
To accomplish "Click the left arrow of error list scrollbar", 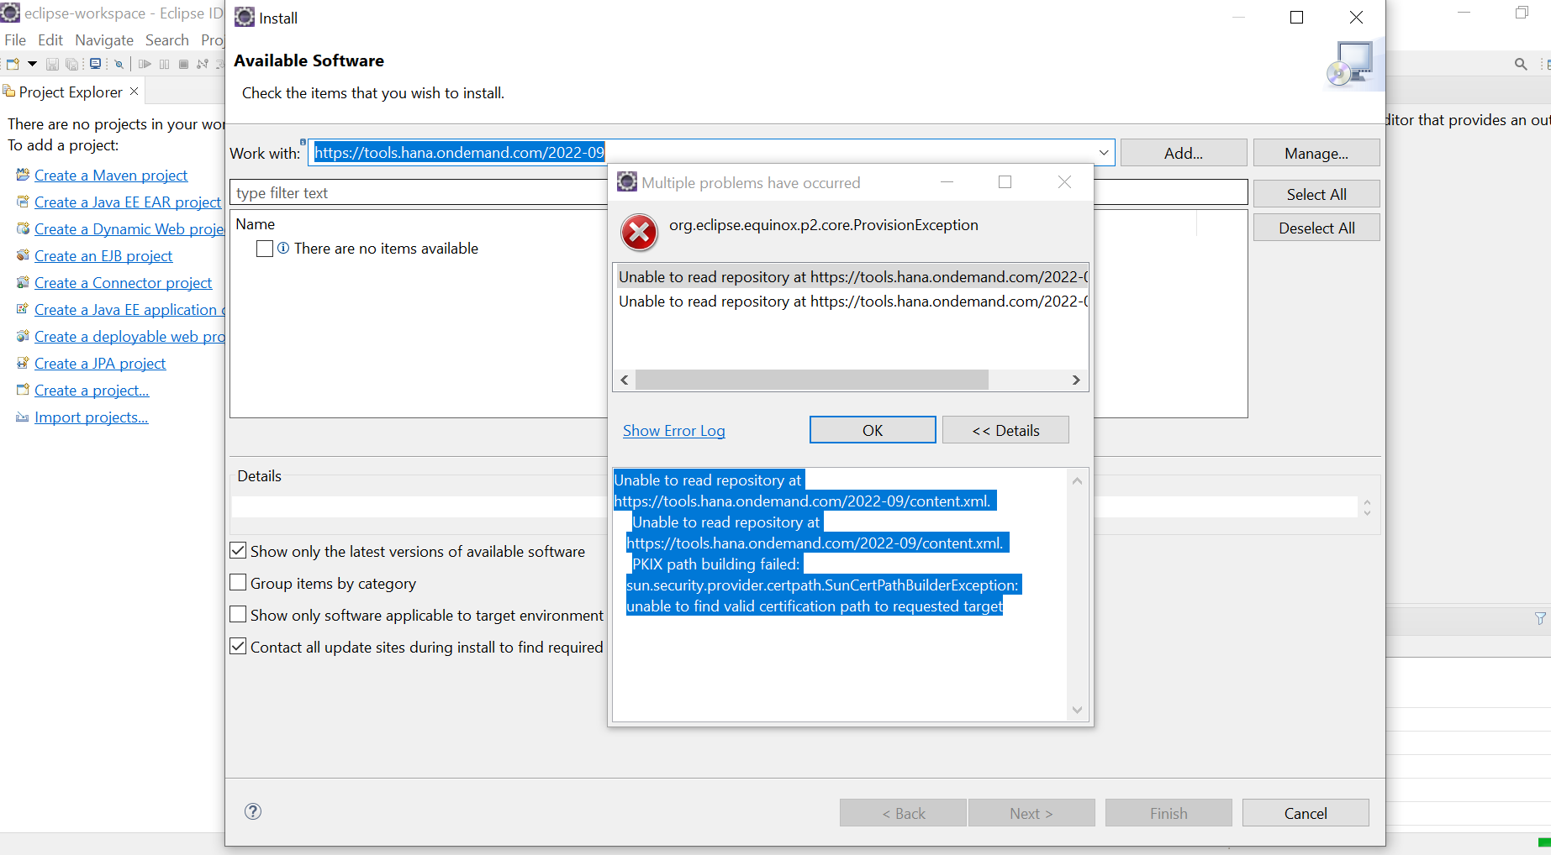I will (x=625, y=380).
